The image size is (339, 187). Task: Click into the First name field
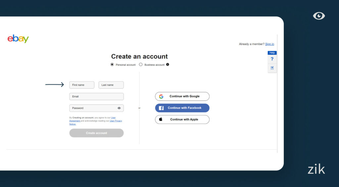click(82, 85)
